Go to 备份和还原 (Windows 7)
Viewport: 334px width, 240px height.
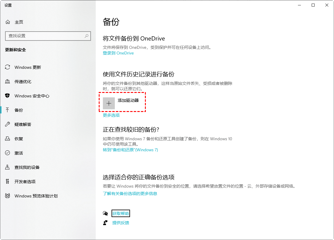point(131,150)
